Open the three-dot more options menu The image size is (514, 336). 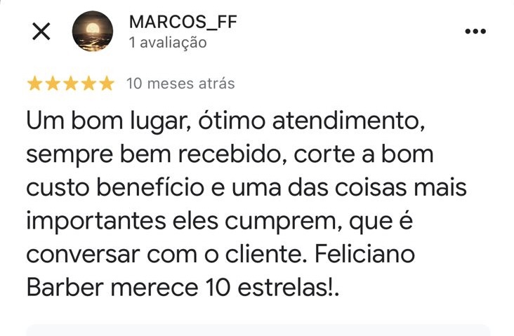(475, 32)
